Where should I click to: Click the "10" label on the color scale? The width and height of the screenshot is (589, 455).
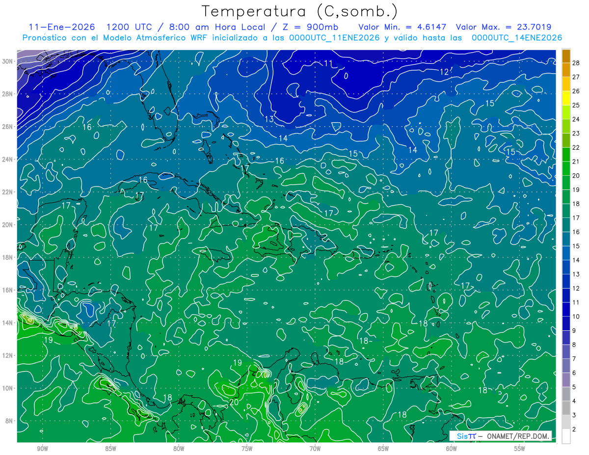point(577,317)
